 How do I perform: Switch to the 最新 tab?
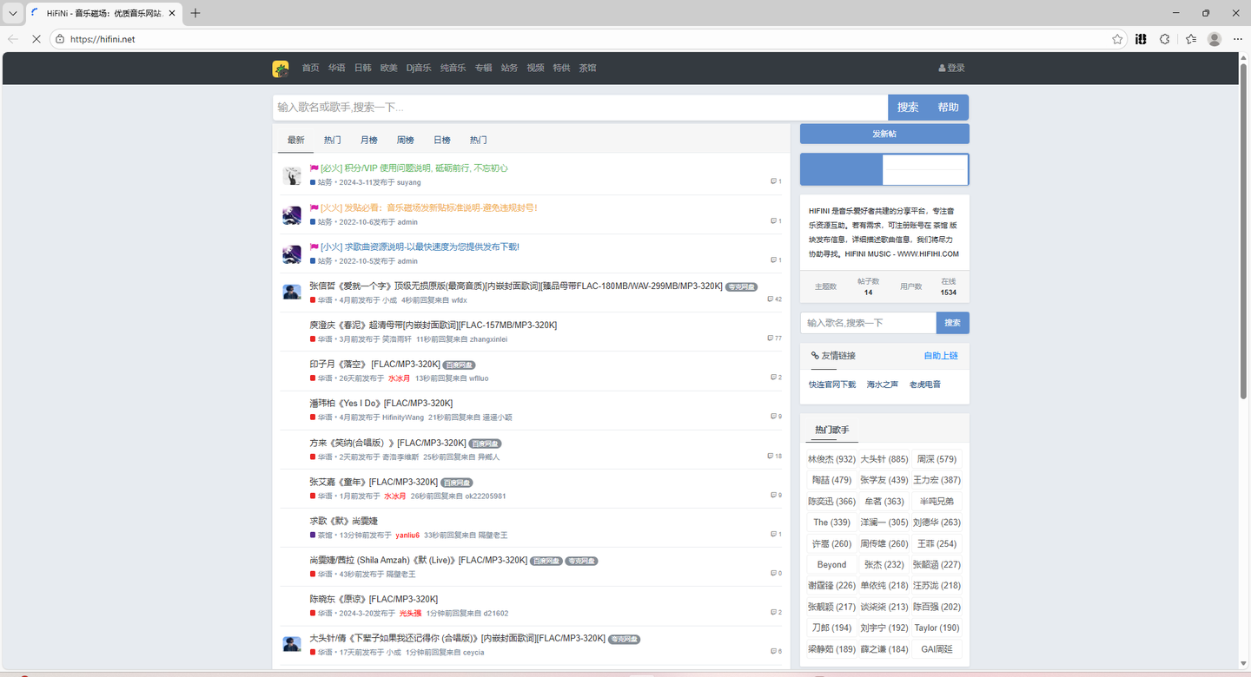pyautogui.click(x=296, y=141)
